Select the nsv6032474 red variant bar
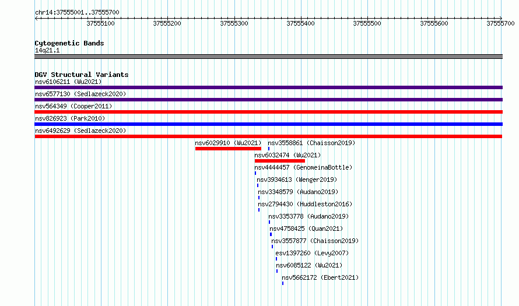This screenshot has width=519, height=306. (280, 161)
